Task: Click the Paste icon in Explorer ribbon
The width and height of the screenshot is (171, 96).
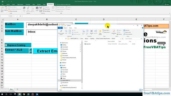Action: pyautogui.click(x=70, y=32)
